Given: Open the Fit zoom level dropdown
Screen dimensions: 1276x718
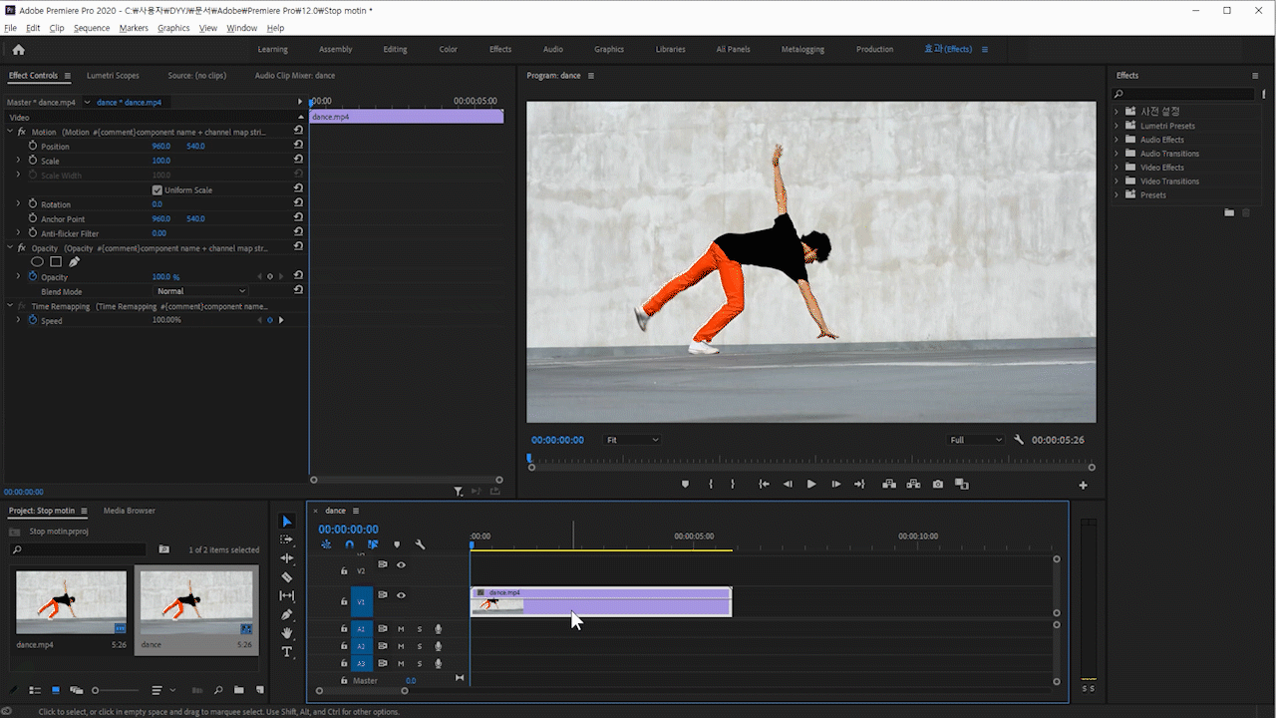Looking at the screenshot, I should [632, 440].
